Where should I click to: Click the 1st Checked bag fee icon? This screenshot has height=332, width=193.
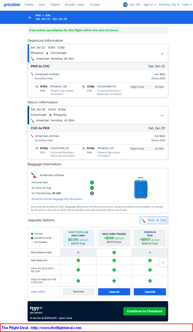tap(92, 193)
